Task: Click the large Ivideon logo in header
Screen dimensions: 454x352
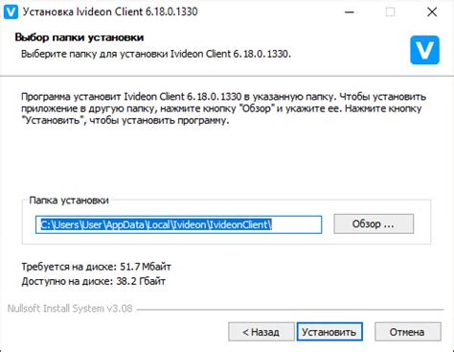Action: click(424, 50)
